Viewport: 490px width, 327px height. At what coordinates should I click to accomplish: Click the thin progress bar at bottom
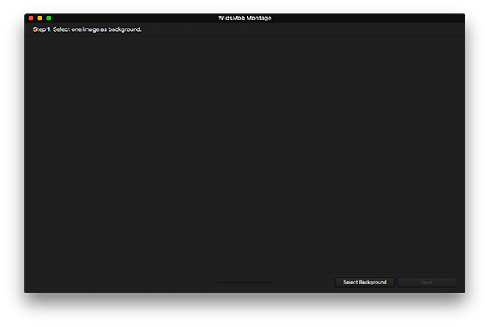coord(245,283)
